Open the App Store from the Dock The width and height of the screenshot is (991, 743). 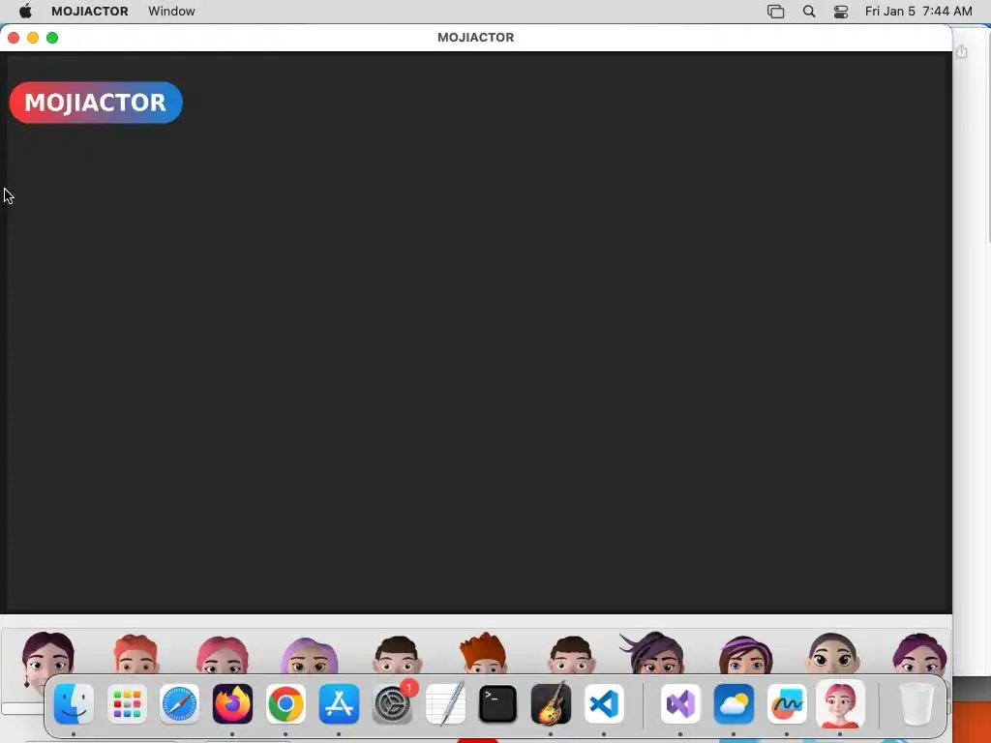coord(339,704)
